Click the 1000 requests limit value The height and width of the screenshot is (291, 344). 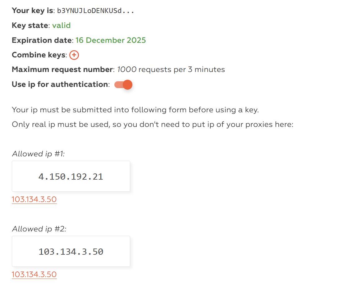[126, 69]
